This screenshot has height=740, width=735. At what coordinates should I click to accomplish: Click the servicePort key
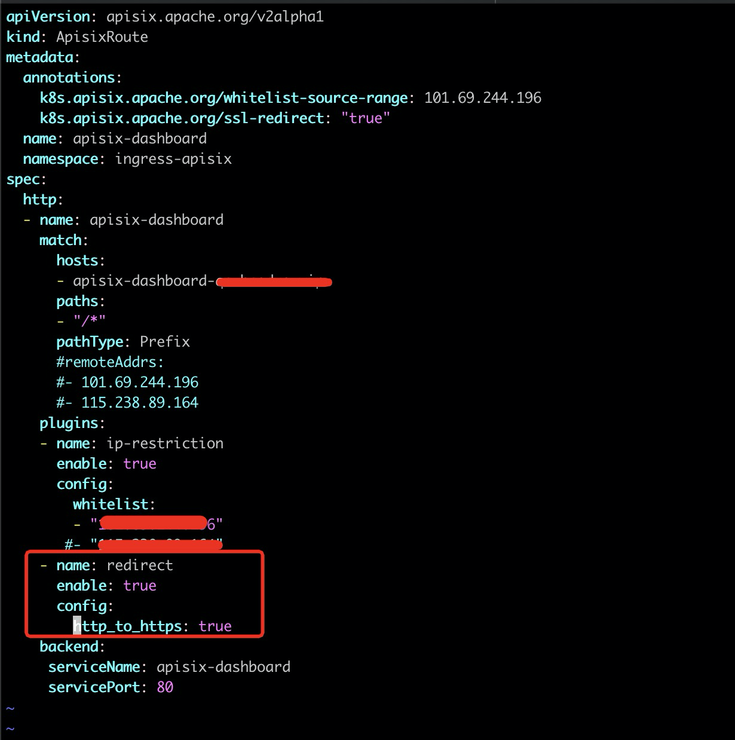coord(94,687)
